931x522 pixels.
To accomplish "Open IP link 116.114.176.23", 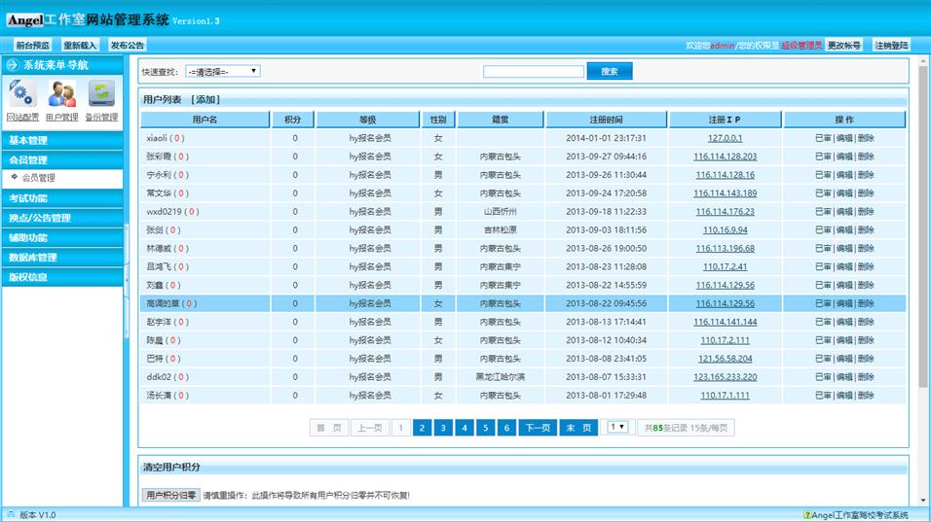I will coord(725,212).
